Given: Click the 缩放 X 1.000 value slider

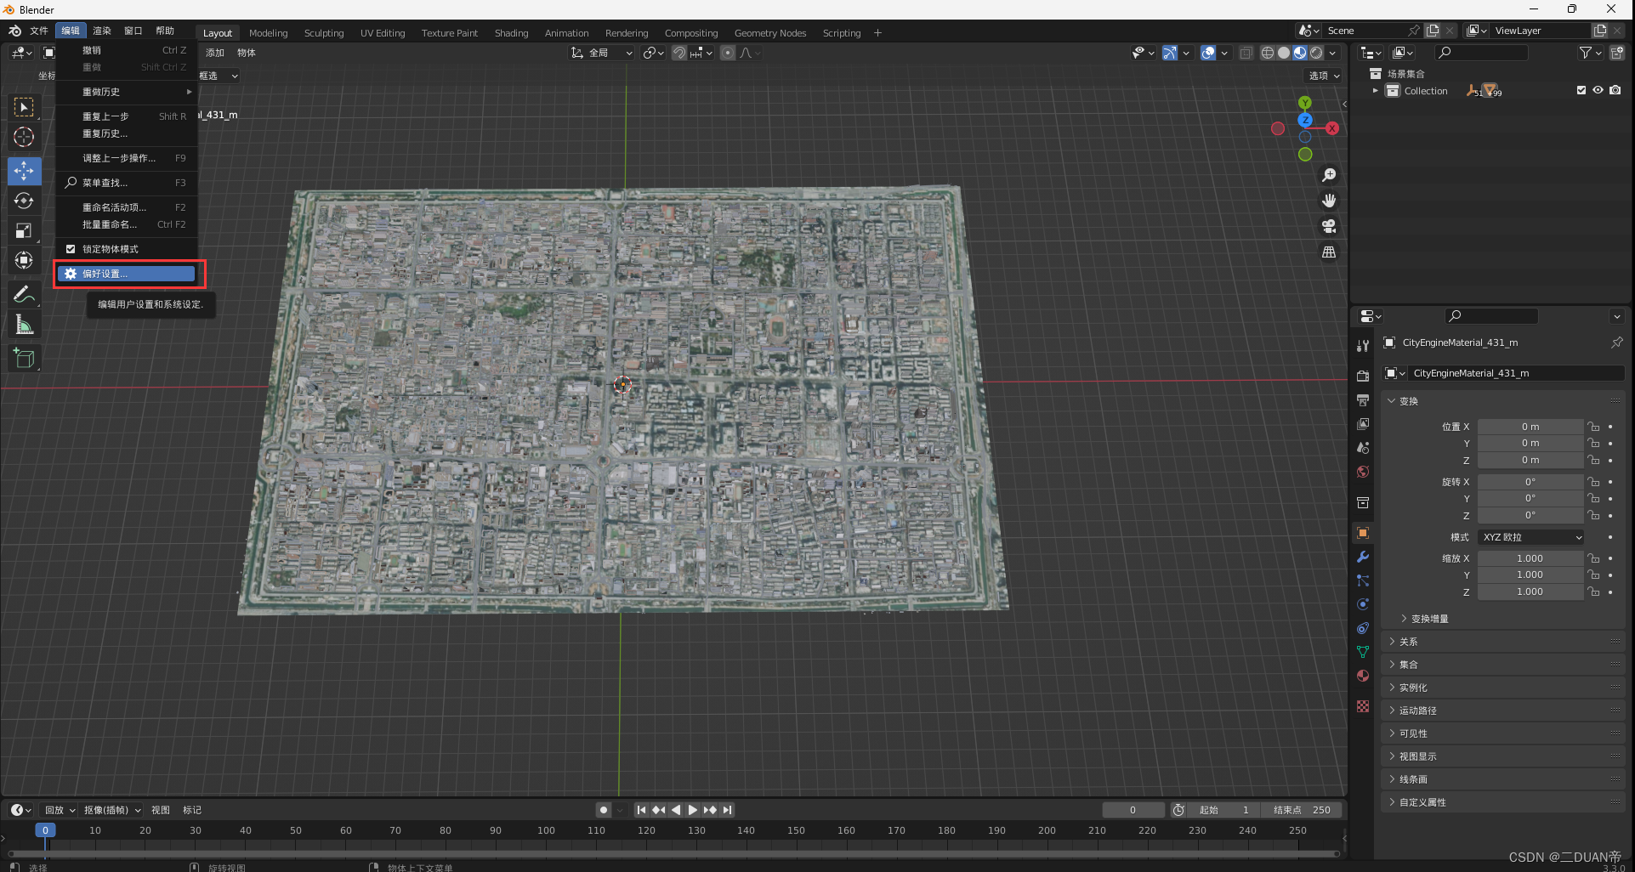Looking at the screenshot, I should pos(1530,558).
